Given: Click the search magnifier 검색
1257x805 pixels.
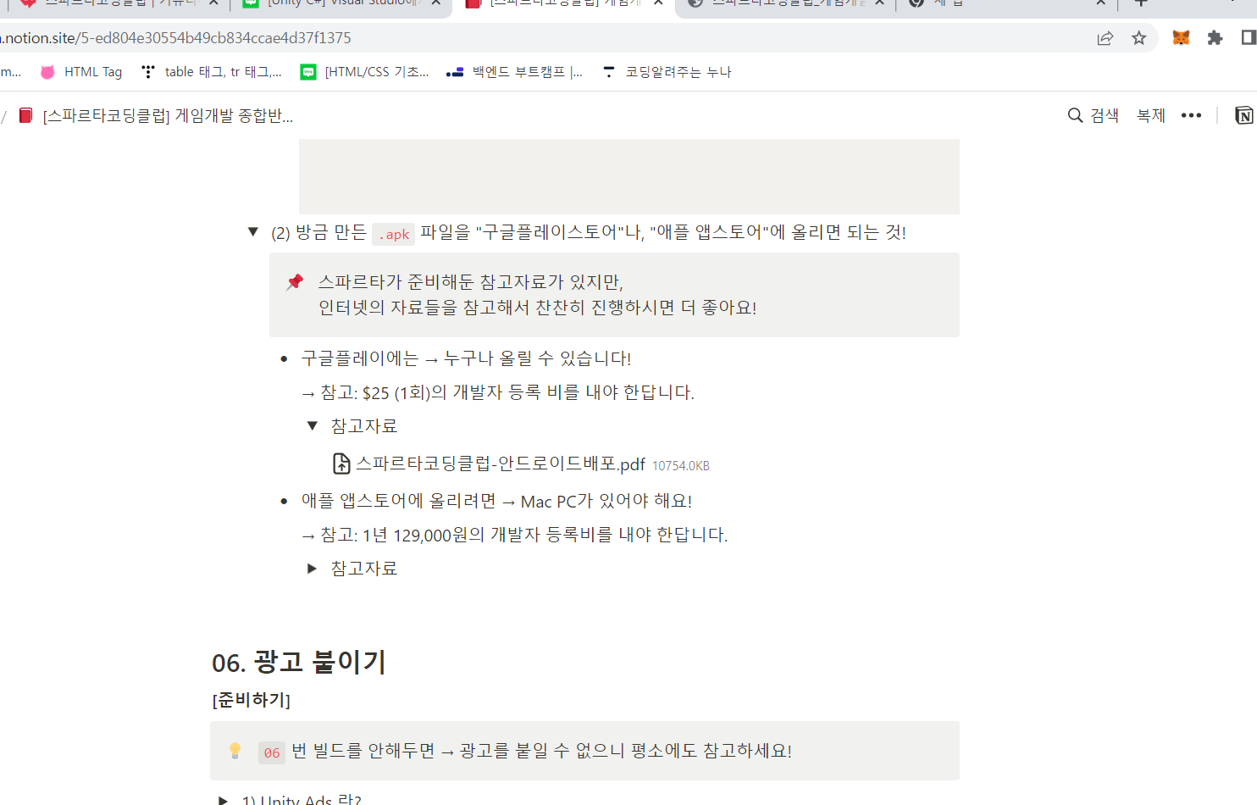Looking at the screenshot, I should pyautogui.click(x=1093, y=115).
